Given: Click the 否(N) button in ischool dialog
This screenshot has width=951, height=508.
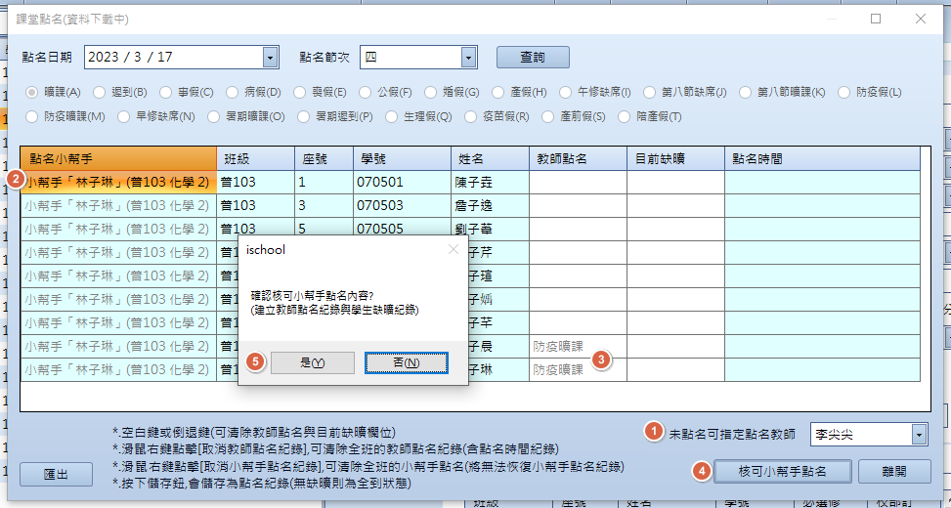Looking at the screenshot, I should [406, 362].
